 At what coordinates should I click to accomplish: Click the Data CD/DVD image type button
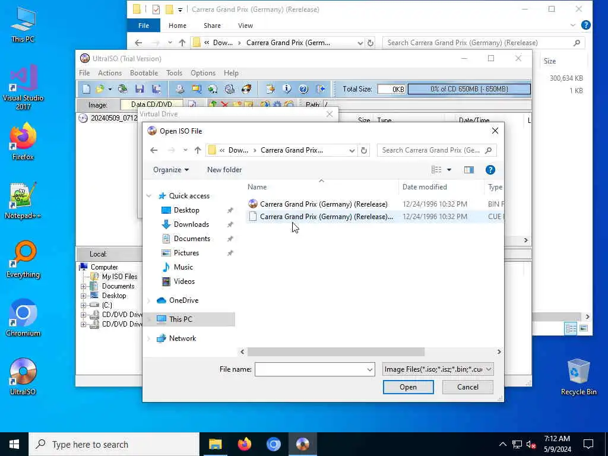(x=151, y=104)
